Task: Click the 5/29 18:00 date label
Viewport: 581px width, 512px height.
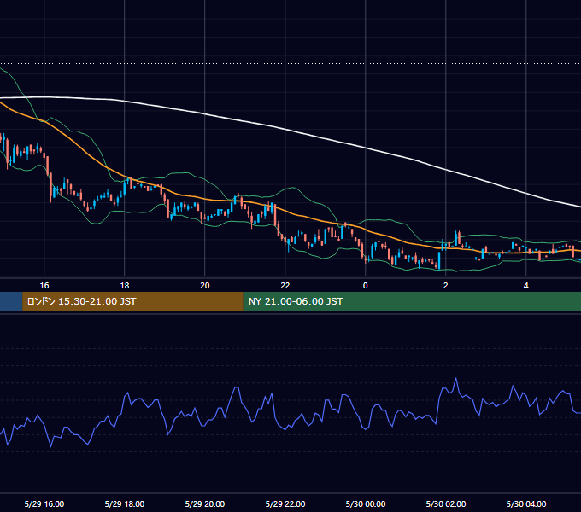Action: coord(125,503)
